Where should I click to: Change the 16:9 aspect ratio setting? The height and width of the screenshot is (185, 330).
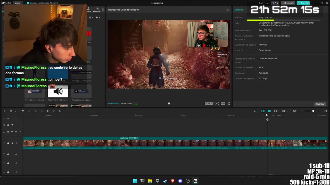click(223, 104)
